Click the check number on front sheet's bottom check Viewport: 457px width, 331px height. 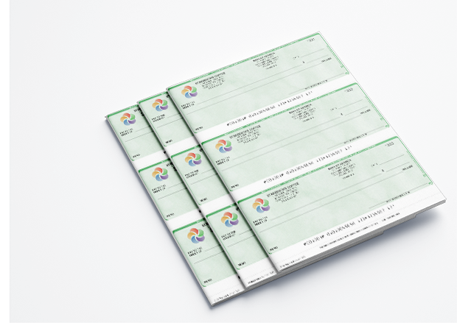(390, 144)
